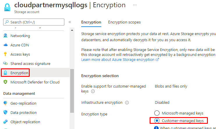Click the Infrastructure encryption info icon
216x129 pixels.
127,102
